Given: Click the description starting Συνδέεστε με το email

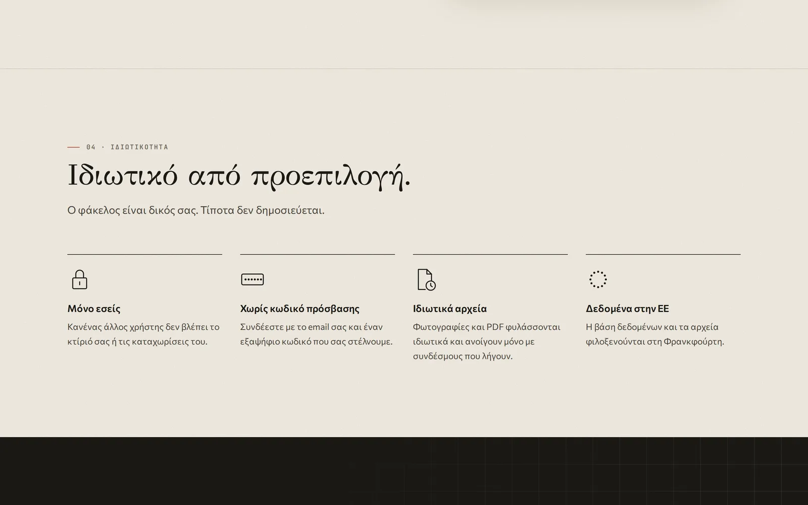Looking at the screenshot, I should (317, 334).
